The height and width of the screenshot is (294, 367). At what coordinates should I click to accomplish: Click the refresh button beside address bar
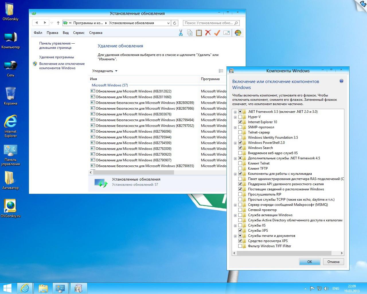click(175, 23)
